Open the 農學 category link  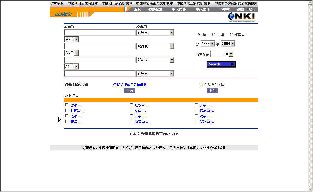(205, 116)
